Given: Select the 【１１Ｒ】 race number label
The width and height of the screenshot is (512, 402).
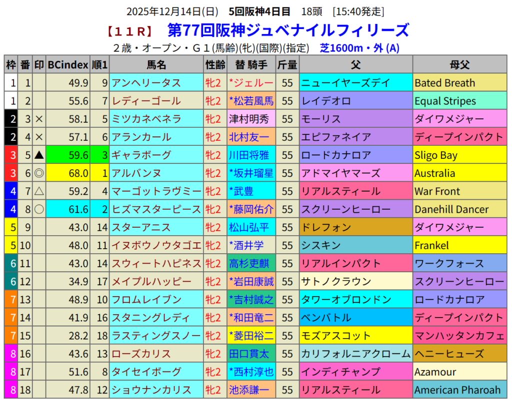Looking at the screenshot, I should [129, 31].
